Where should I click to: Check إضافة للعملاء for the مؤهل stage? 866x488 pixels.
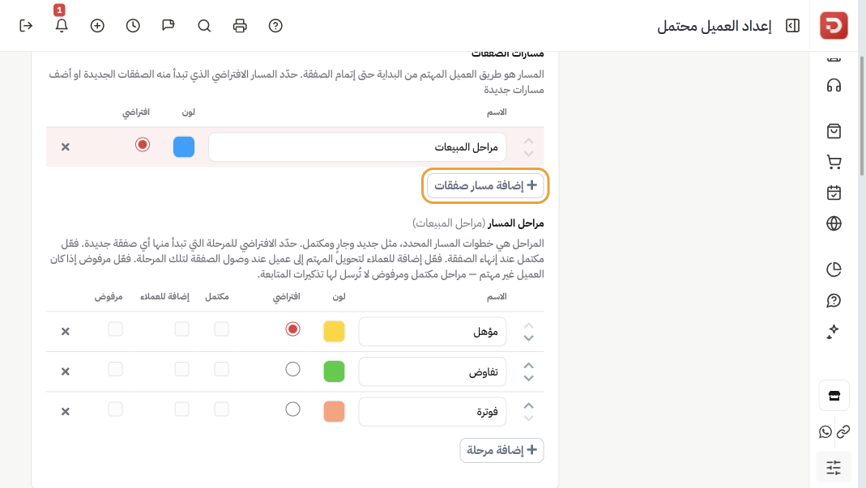click(181, 329)
